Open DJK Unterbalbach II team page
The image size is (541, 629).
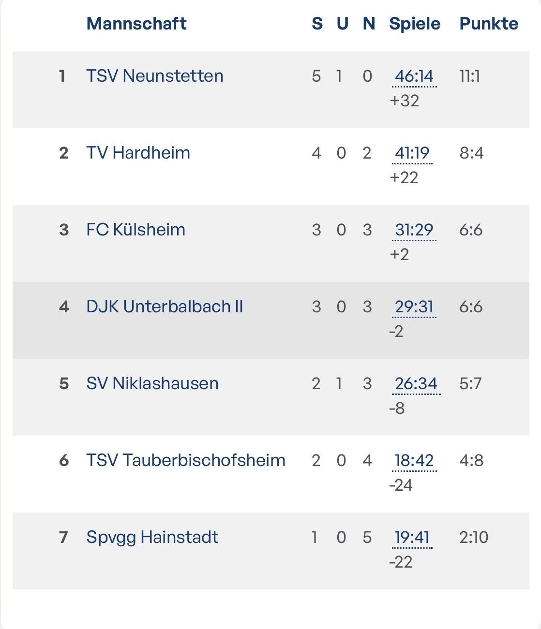click(165, 307)
